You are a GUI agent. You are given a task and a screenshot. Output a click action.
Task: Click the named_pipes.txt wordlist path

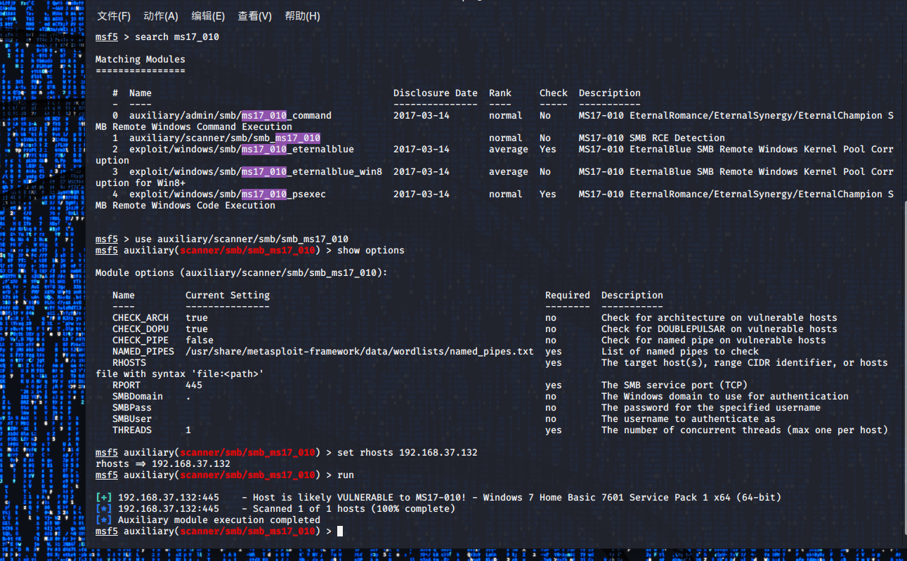tap(360, 351)
